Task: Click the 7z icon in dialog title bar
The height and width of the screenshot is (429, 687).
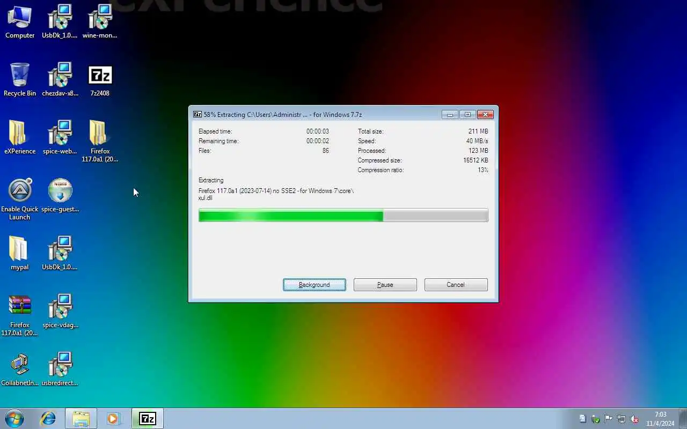Action: pyautogui.click(x=198, y=114)
